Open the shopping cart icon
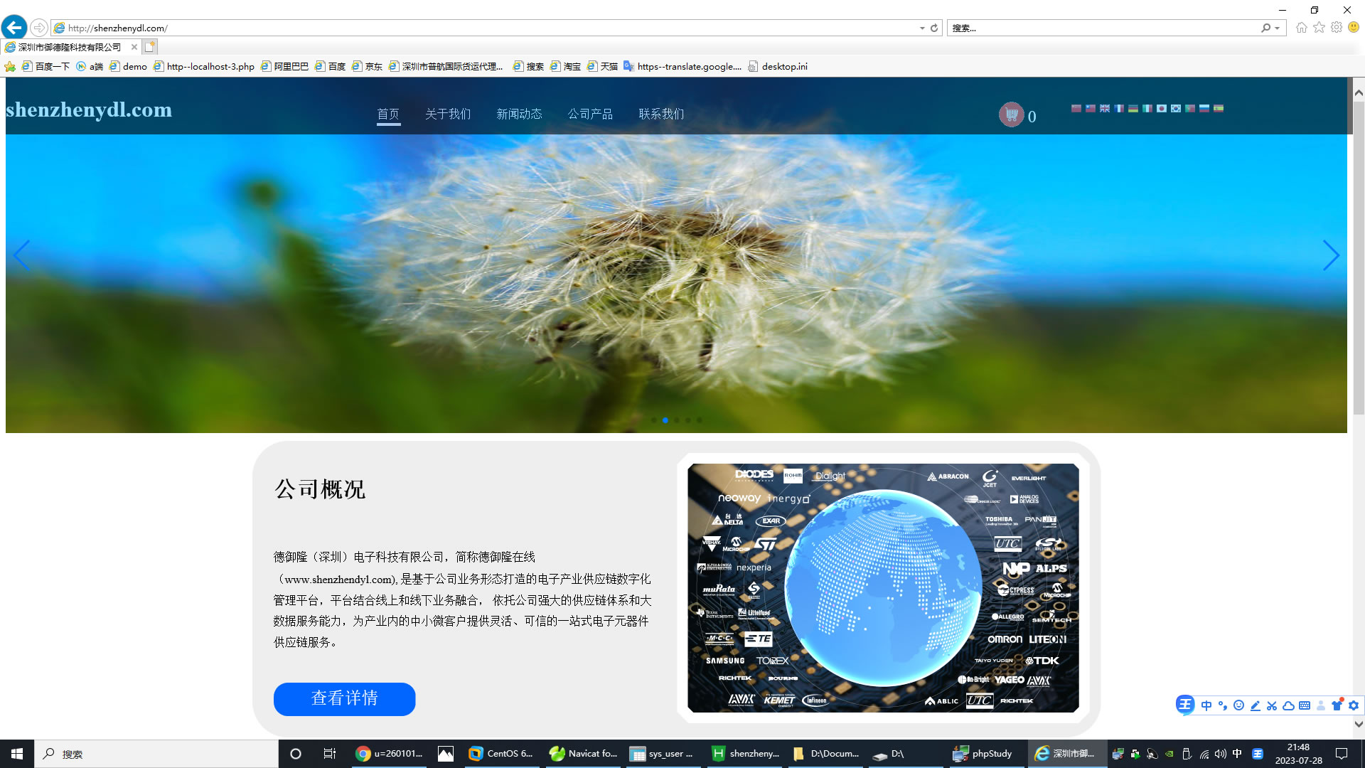The width and height of the screenshot is (1365, 768). click(1011, 114)
